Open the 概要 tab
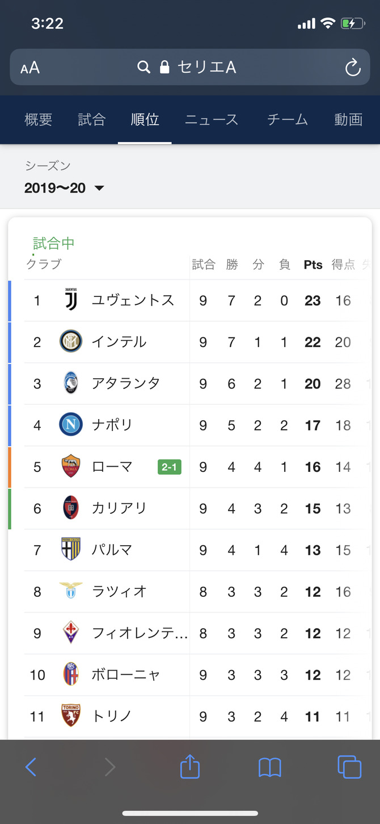380x824 pixels. pyautogui.click(x=39, y=120)
